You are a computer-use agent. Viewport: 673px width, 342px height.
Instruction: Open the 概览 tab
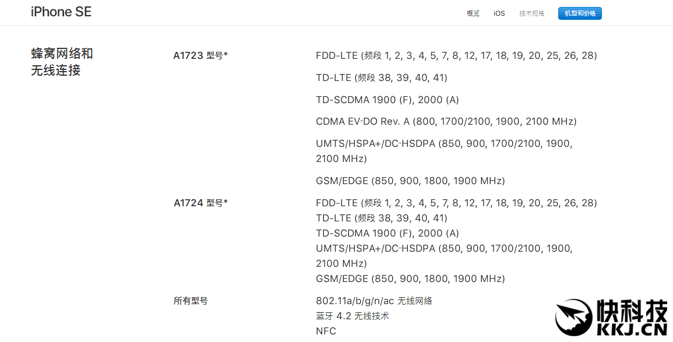pyautogui.click(x=473, y=13)
